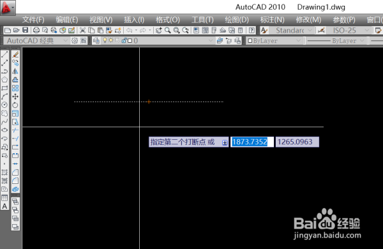Select the Trim tool
This screenshot has height=249, width=383.
pos(15,130)
